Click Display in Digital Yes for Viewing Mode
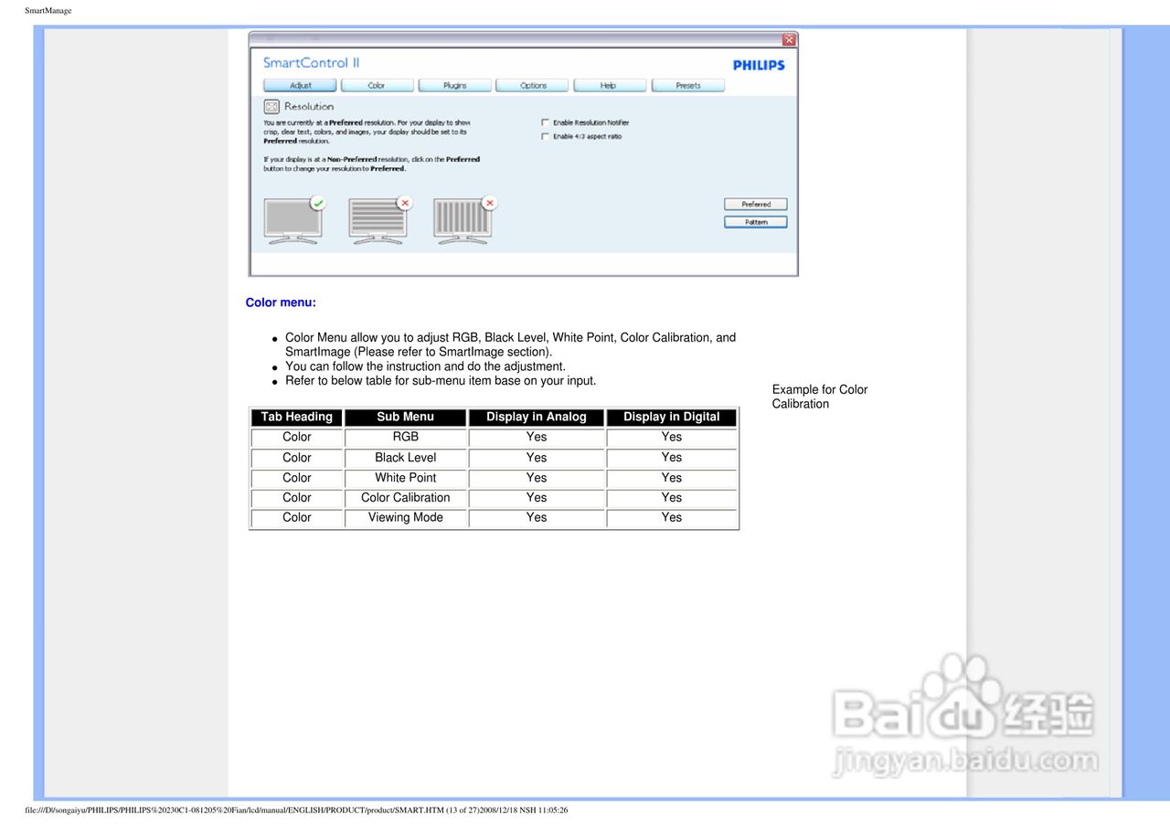The width and height of the screenshot is (1170, 826). pos(672,517)
